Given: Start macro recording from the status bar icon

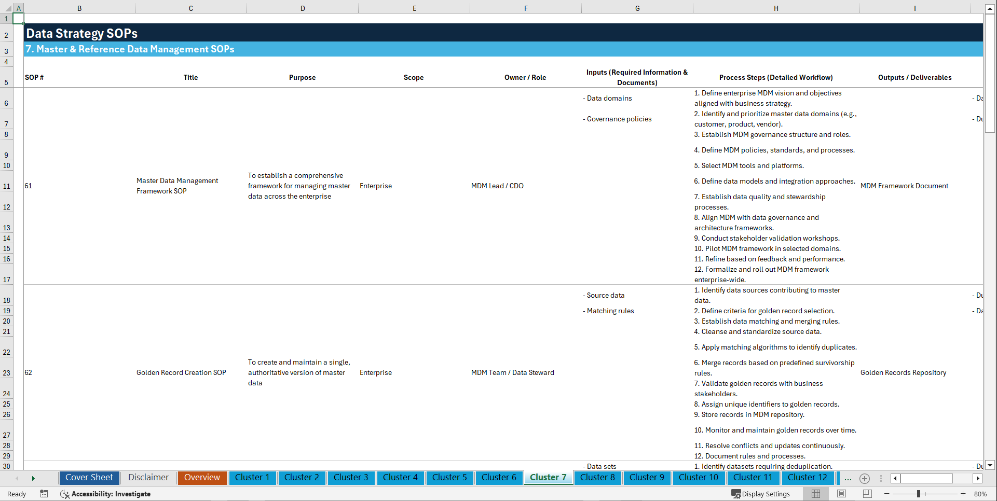Looking at the screenshot, I should [x=44, y=494].
